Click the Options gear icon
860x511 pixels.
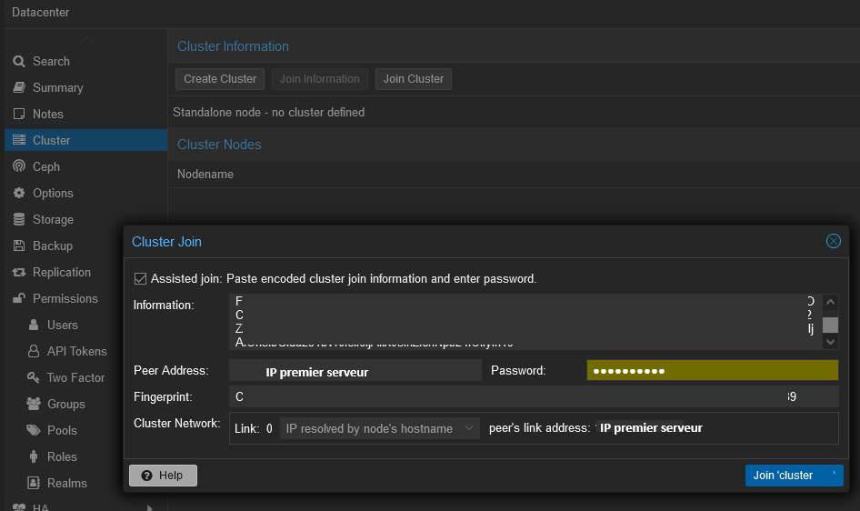[x=19, y=193]
